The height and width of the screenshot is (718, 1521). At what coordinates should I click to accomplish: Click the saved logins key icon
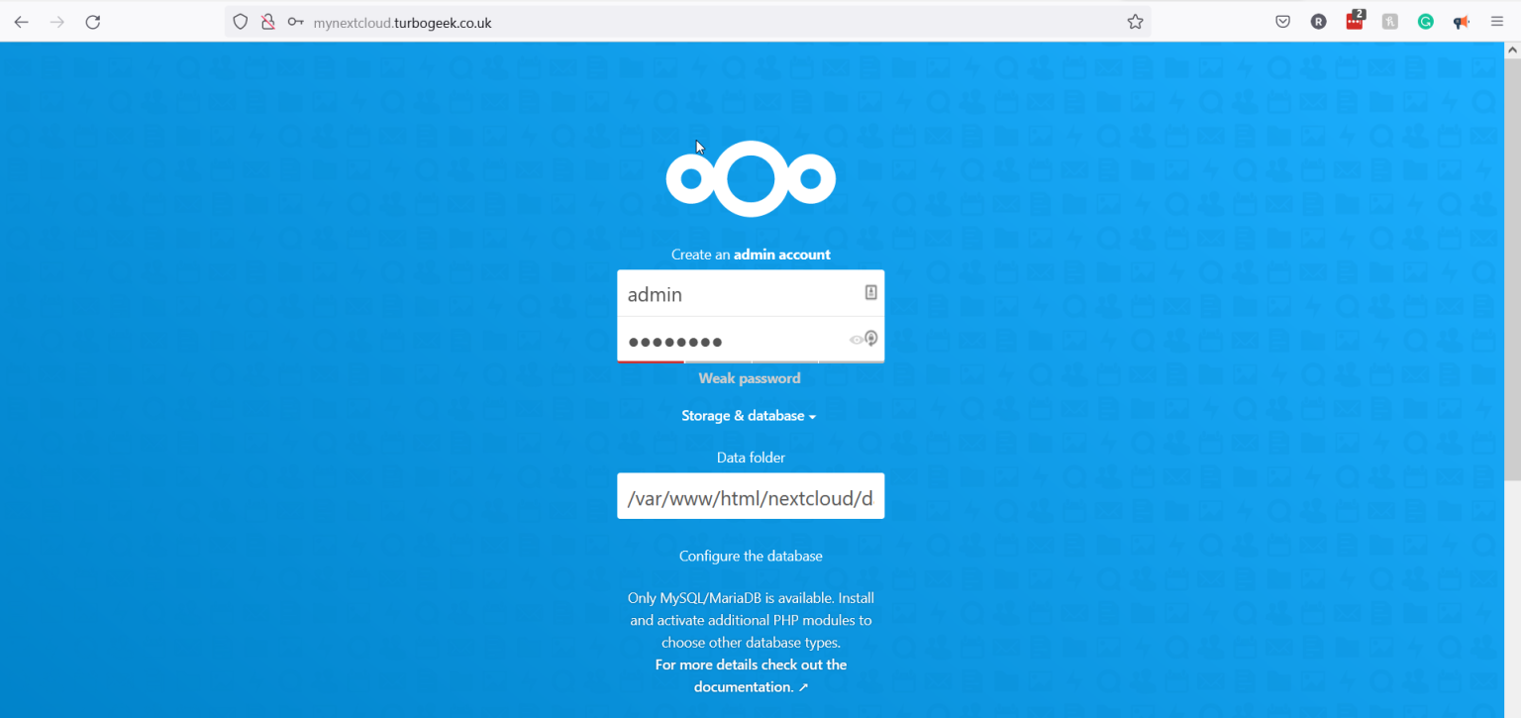(x=295, y=22)
